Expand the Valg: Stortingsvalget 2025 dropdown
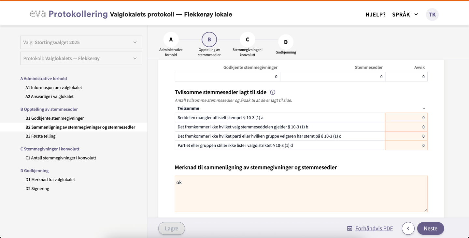The image size is (469, 238). pos(81,42)
